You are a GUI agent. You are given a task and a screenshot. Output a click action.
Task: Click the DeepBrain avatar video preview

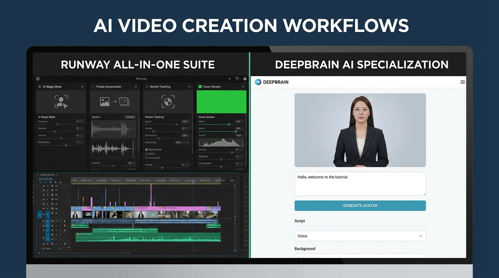(x=360, y=130)
